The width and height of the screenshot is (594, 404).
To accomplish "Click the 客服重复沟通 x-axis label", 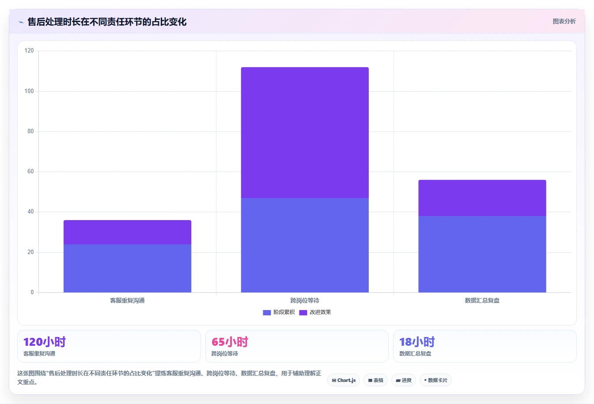I will click(x=127, y=300).
